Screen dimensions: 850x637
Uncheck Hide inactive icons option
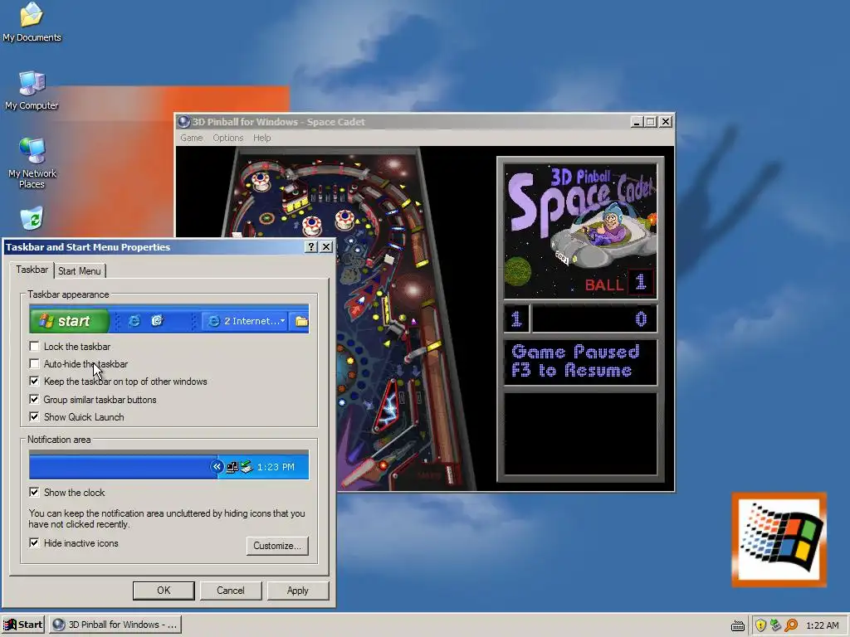(34, 542)
